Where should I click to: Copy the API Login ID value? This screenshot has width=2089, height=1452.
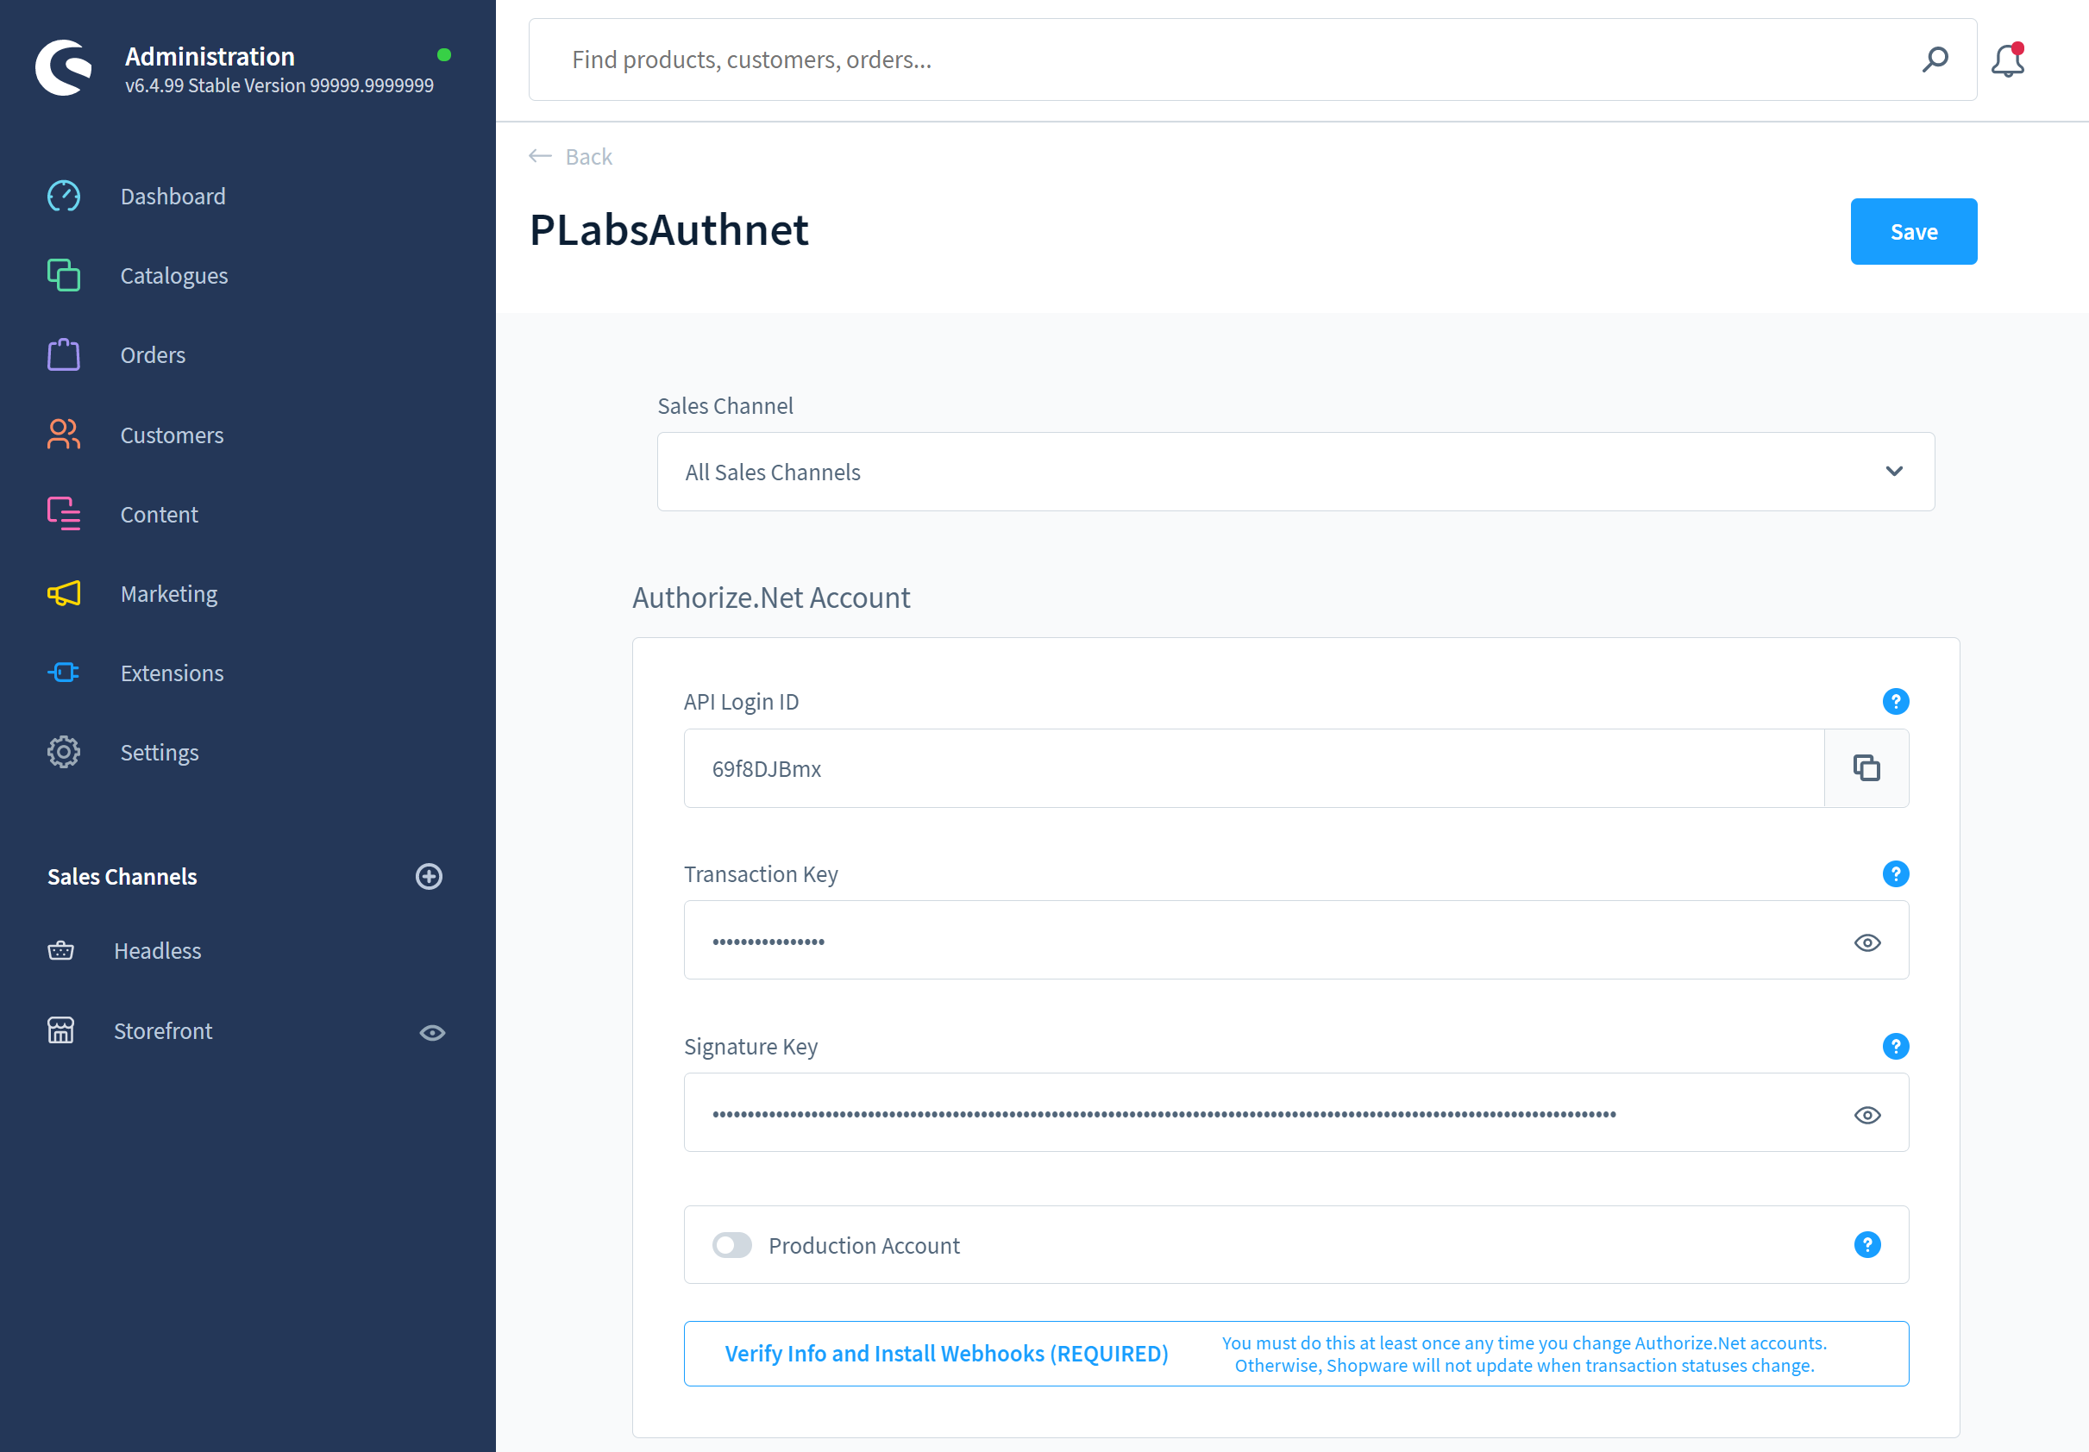(x=1867, y=769)
